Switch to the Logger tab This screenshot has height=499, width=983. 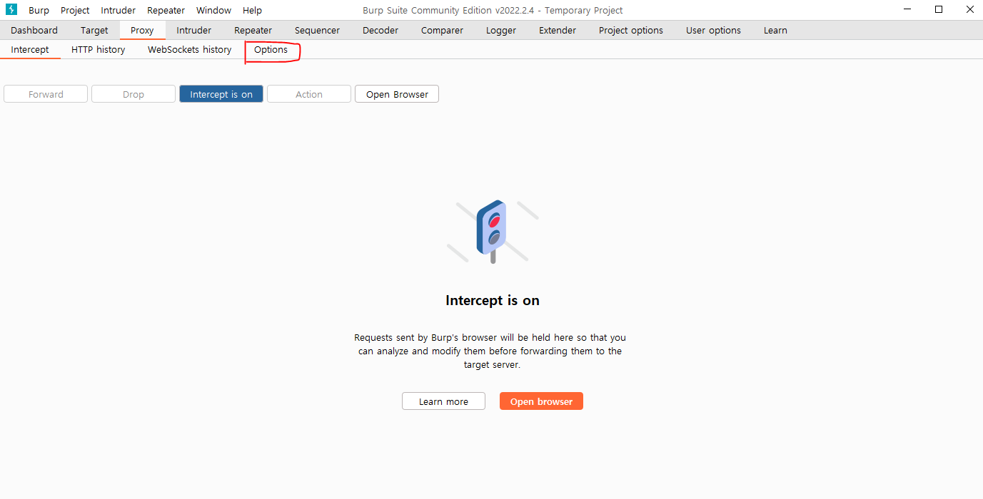coord(501,30)
